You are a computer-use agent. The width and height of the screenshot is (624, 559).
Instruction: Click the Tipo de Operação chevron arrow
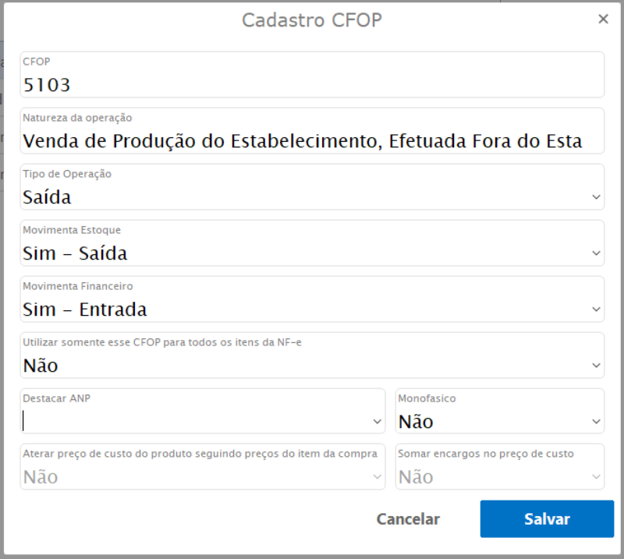click(x=596, y=197)
